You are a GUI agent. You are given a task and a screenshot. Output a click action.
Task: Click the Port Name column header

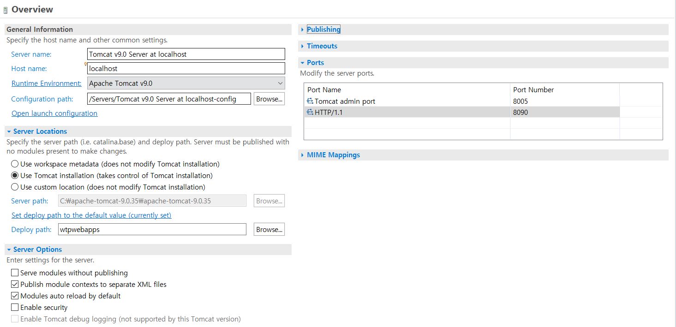tap(407, 89)
